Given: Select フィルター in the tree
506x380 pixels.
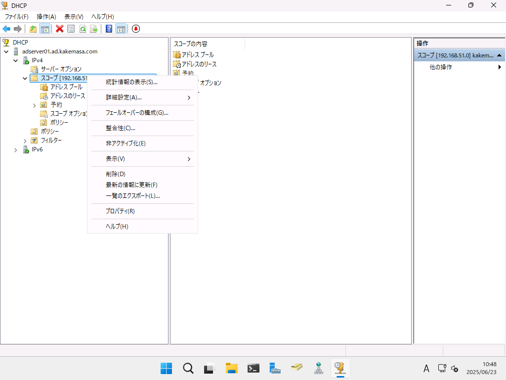Looking at the screenshot, I should click(51, 140).
